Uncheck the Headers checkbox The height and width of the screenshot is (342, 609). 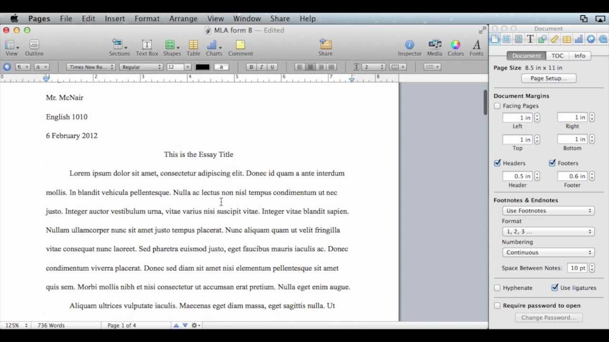click(x=497, y=163)
